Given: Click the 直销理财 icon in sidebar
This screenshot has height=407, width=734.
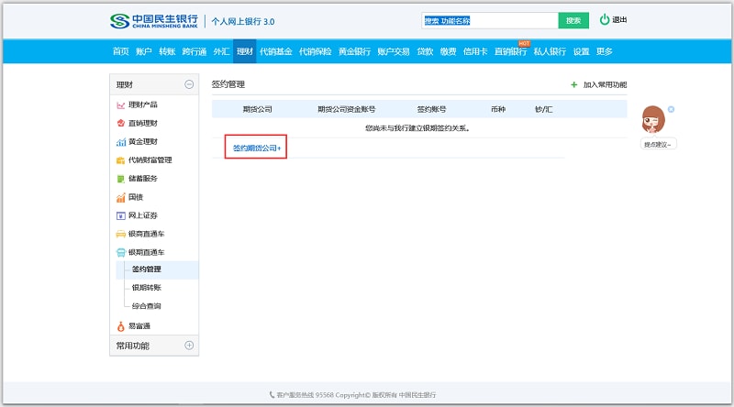Looking at the screenshot, I should [x=120, y=124].
